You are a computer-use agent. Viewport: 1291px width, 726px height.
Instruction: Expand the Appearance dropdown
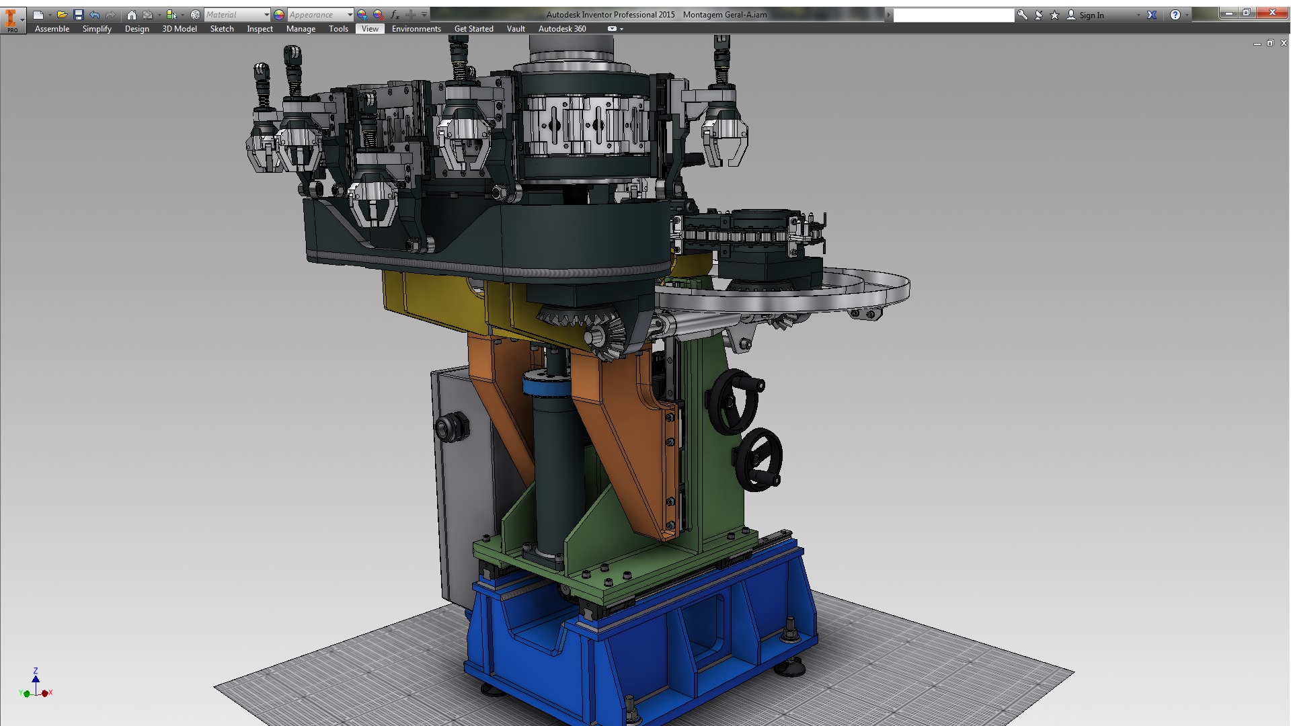350,15
